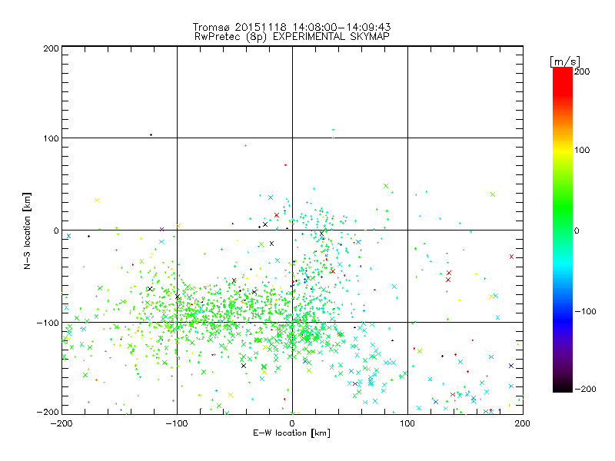Select the subtitle 'RwPretec (8p) EXPERIMENTAL SKYMAP'
Screen dimensions: 615x461
[x=291, y=36]
